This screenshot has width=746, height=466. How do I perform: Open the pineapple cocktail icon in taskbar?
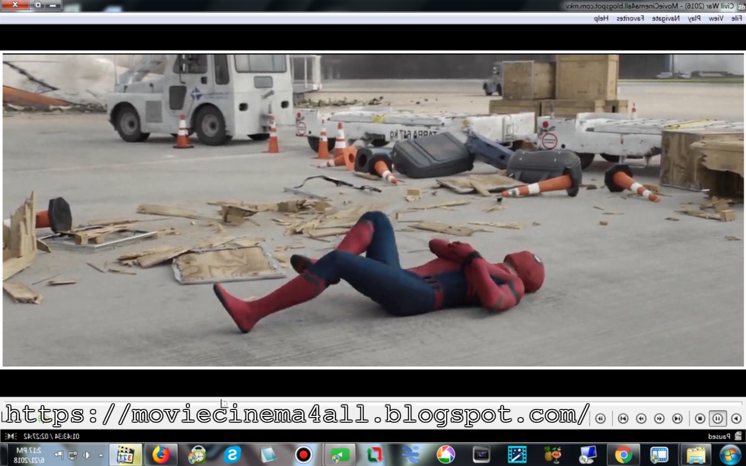pos(552,454)
